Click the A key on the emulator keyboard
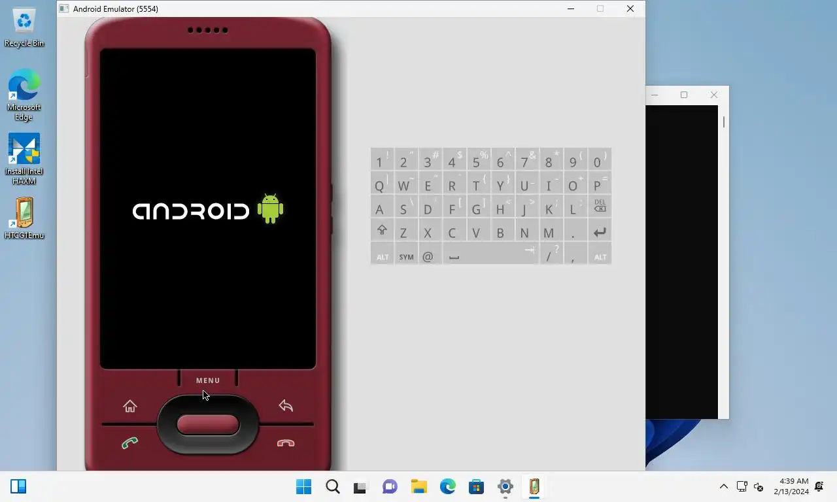 (382, 207)
